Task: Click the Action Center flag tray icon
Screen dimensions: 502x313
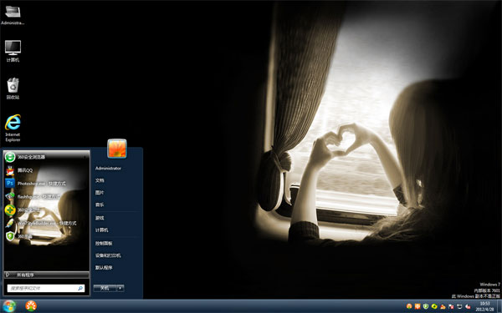Action: 451,306
